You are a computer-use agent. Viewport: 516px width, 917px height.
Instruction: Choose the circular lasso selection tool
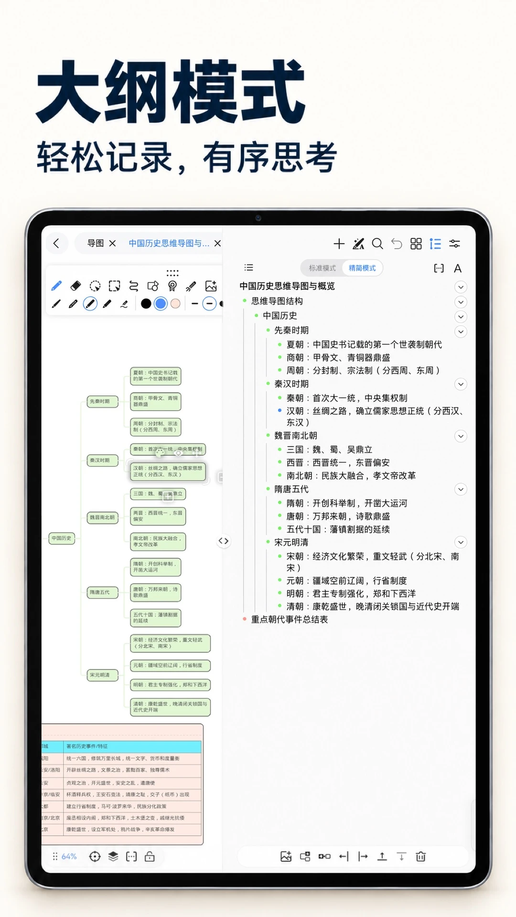pyautogui.click(x=95, y=286)
